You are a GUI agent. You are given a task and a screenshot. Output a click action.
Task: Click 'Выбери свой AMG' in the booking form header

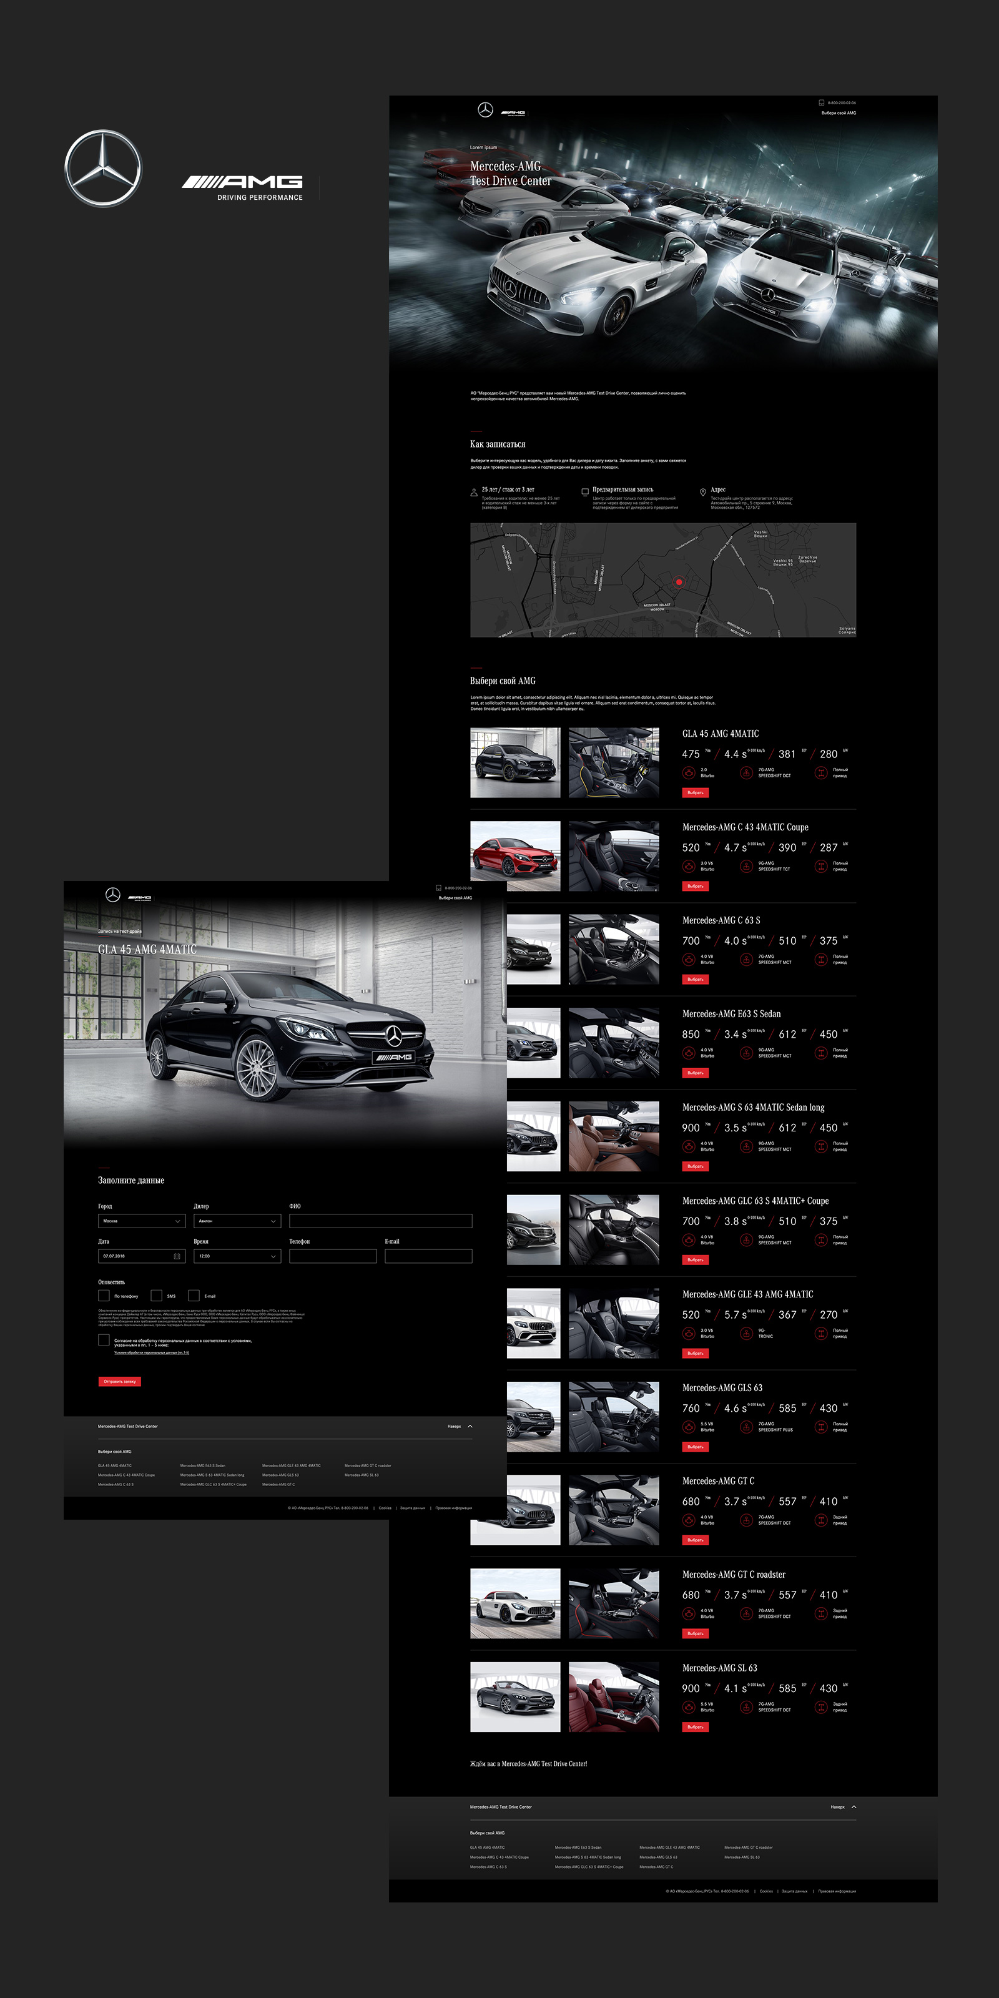click(455, 898)
